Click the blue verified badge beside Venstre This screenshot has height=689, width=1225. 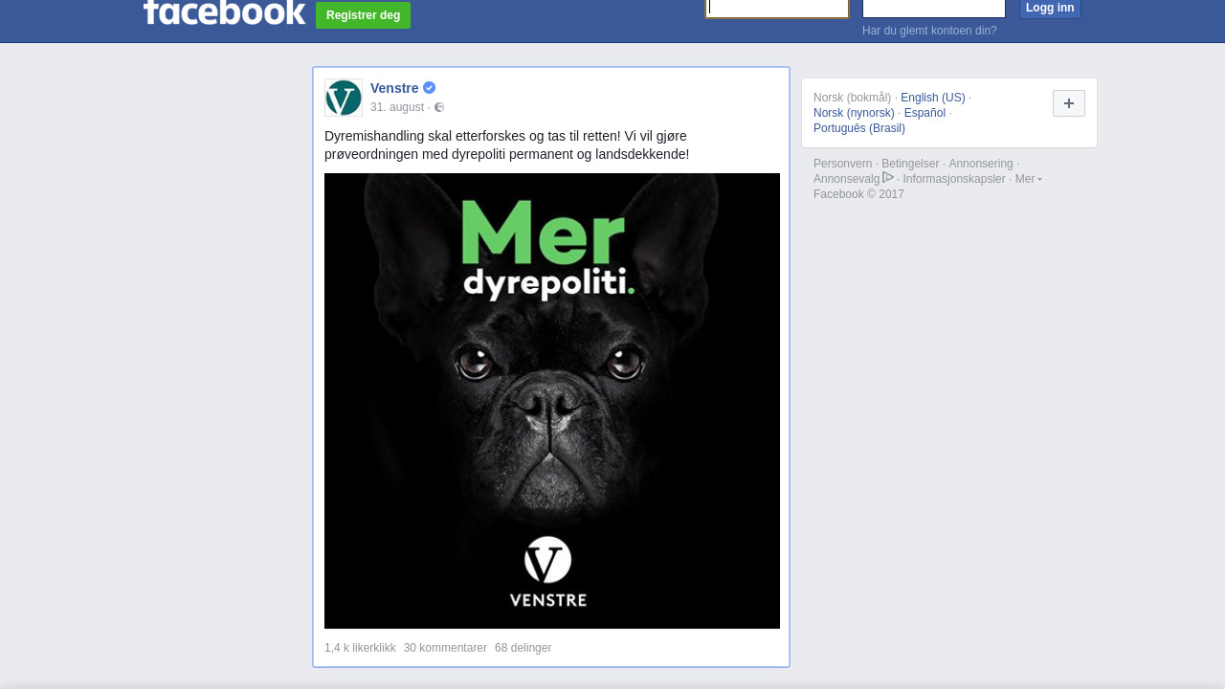tap(430, 88)
